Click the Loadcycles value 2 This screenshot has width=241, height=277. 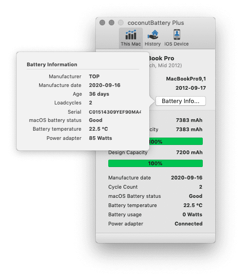click(x=90, y=103)
